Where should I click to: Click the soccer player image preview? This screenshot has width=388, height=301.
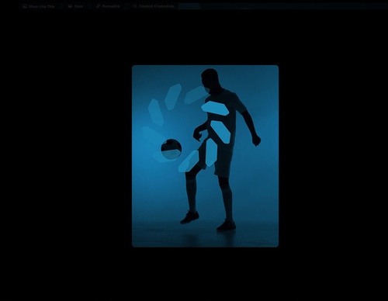coord(205,156)
